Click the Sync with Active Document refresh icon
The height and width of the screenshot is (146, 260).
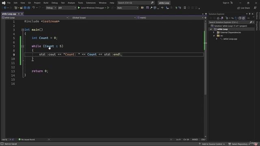pyautogui.click(x=236, y=18)
